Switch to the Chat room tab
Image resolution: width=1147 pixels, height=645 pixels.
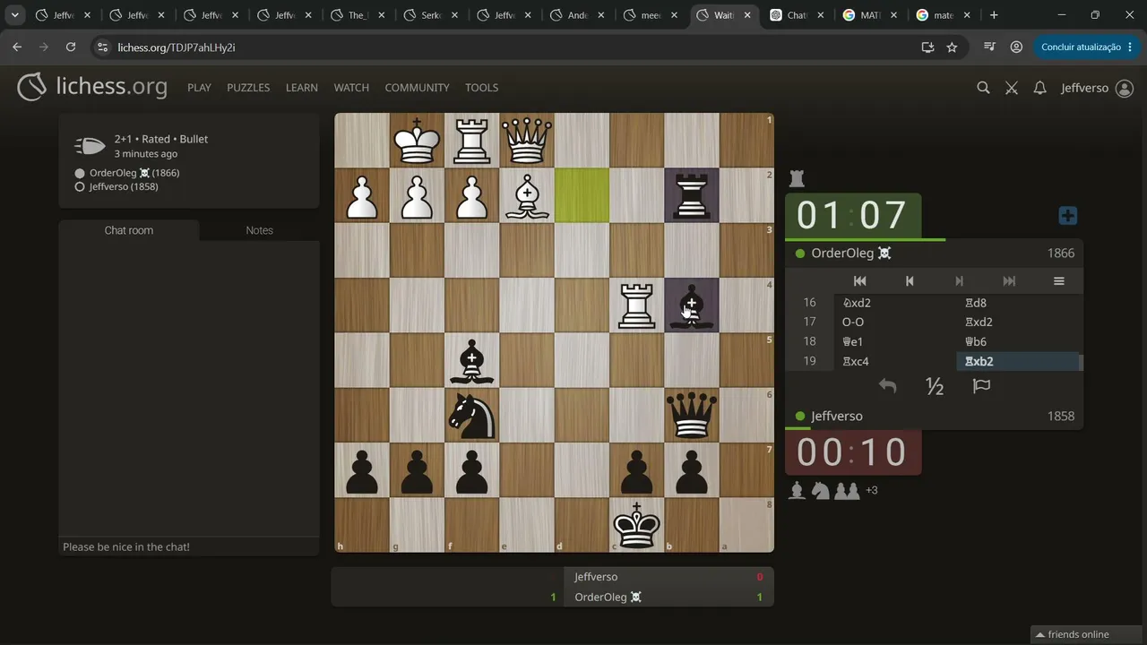pyautogui.click(x=129, y=230)
